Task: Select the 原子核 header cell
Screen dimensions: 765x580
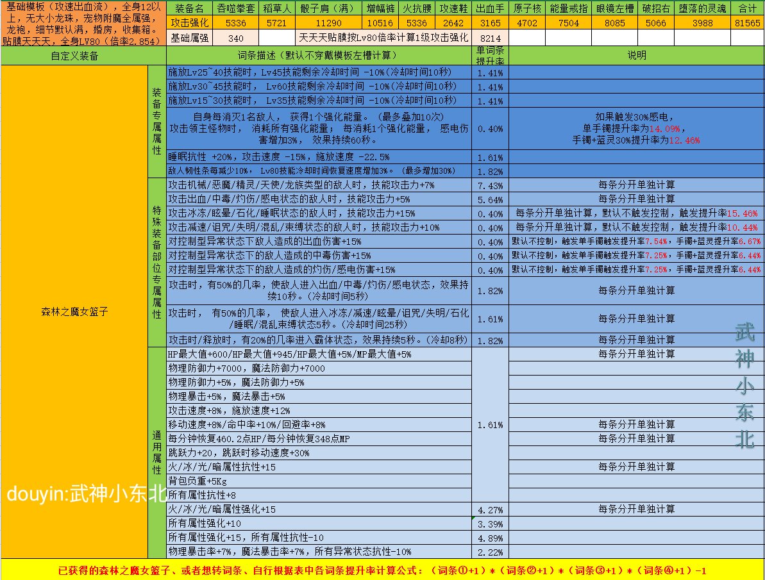Action: pos(527,8)
